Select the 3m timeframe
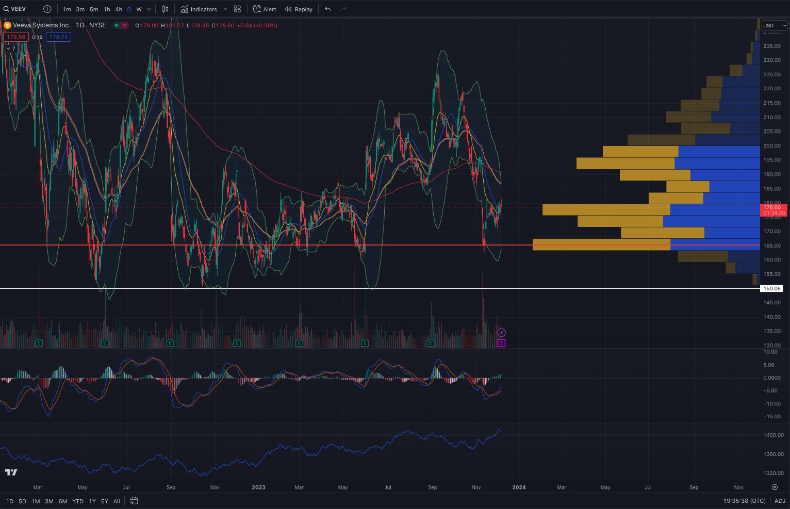Screen dimensions: 790x509 point(80,9)
